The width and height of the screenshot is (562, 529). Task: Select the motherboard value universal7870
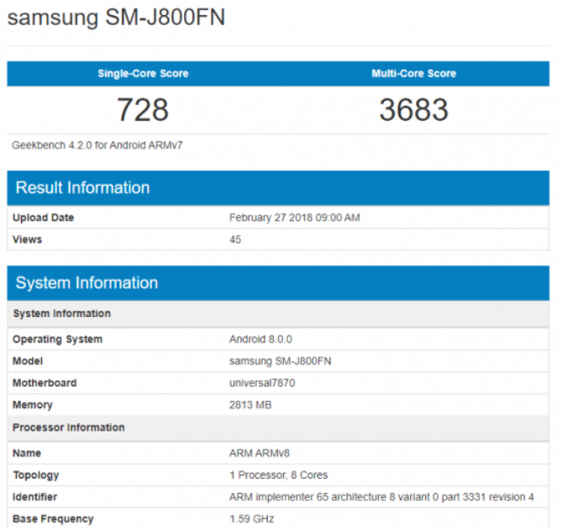coord(261,384)
